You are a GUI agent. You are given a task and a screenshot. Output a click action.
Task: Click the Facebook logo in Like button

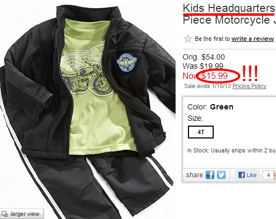242,175
